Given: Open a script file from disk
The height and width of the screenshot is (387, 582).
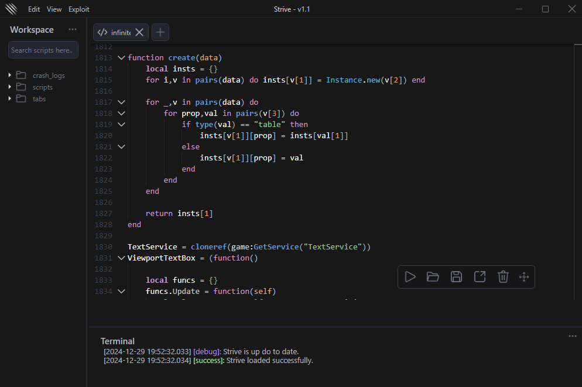Looking at the screenshot, I should 433,277.
